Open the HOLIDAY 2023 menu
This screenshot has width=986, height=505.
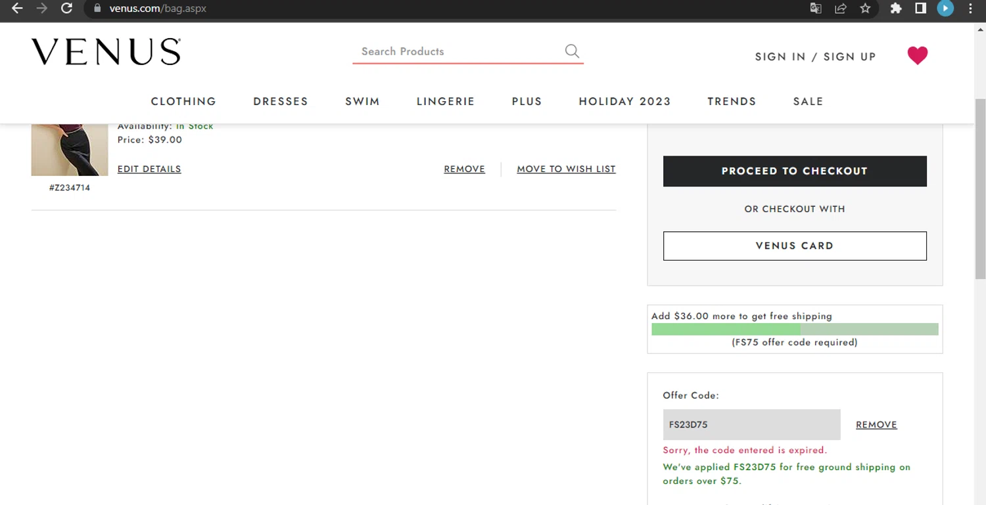pos(624,101)
